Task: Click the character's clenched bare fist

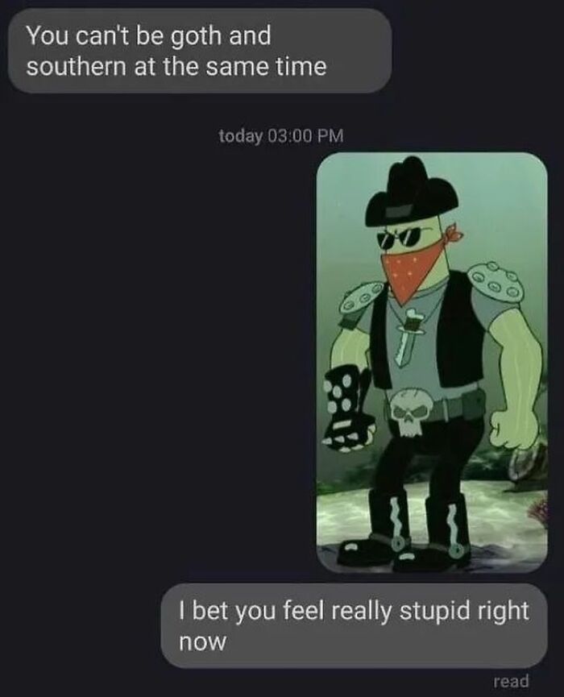Action: (510, 429)
